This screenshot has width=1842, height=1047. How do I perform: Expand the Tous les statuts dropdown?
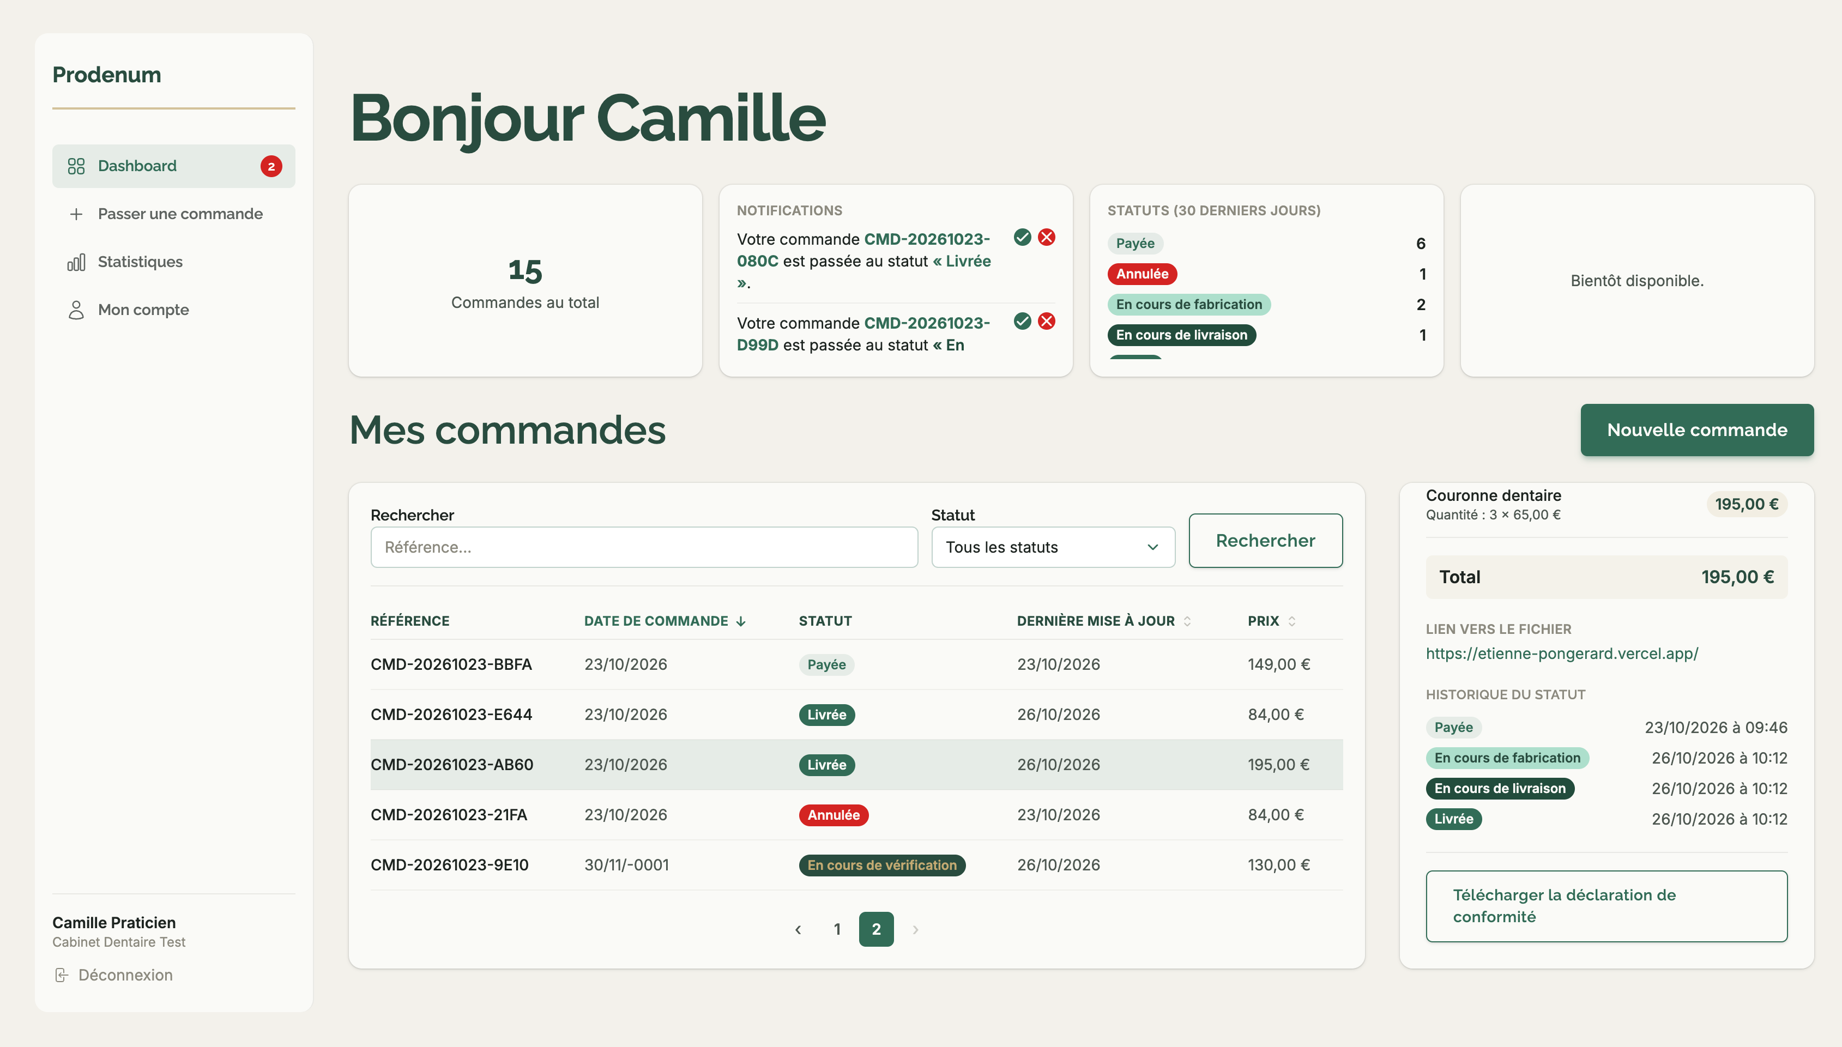tap(1053, 547)
